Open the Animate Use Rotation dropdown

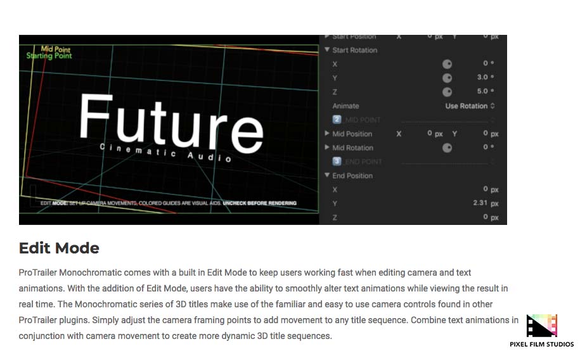[470, 106]
